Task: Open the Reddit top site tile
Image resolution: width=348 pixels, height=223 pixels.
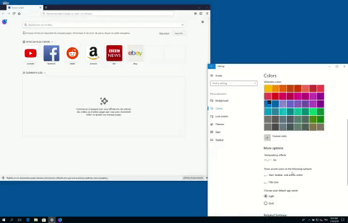Action: point(72,53)
